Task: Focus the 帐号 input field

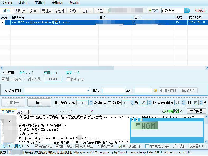Action: point(114,90)
